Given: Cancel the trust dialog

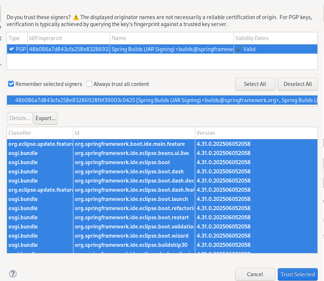Looking at the screenshot, I should pyautogui.click(x=255, y=274).
